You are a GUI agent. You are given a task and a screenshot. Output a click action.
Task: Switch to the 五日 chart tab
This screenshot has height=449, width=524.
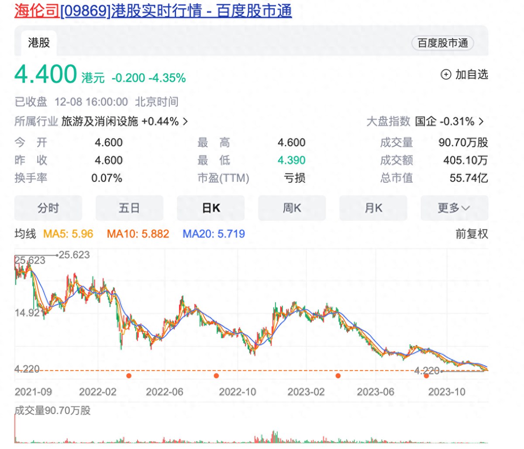(129, 208)
